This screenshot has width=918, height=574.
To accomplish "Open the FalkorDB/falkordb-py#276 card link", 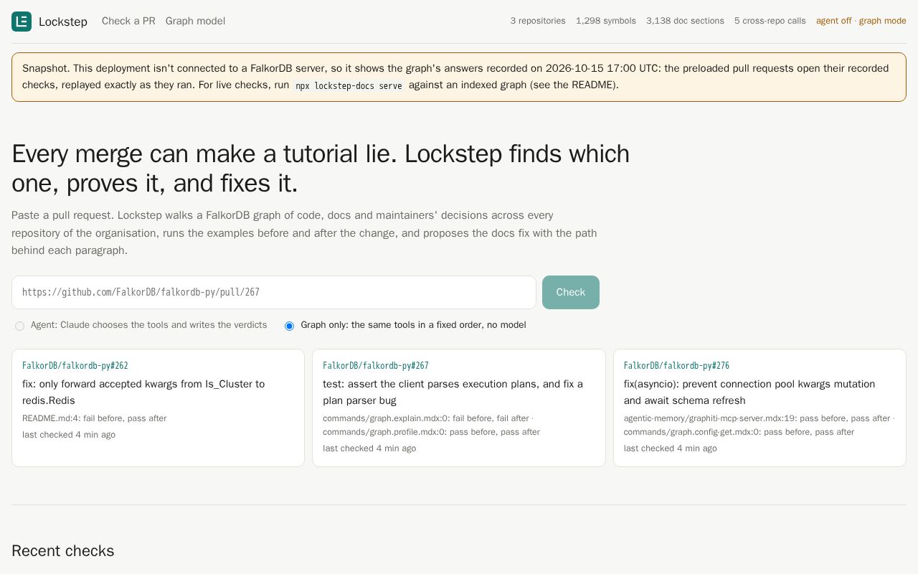I will pos(676,366).
